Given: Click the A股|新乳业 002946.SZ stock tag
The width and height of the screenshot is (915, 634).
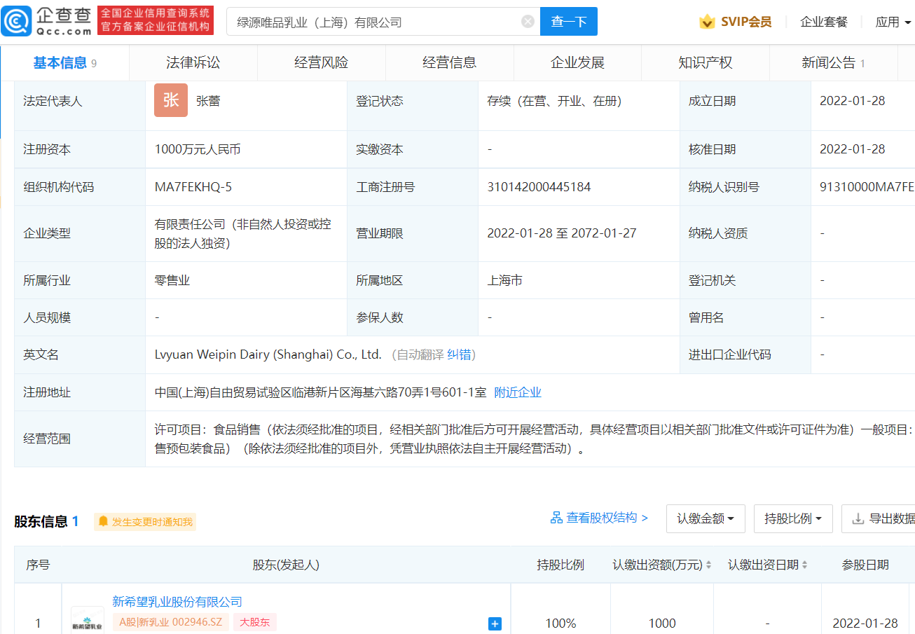Looking at the screenshot, I should coord(170,622).
